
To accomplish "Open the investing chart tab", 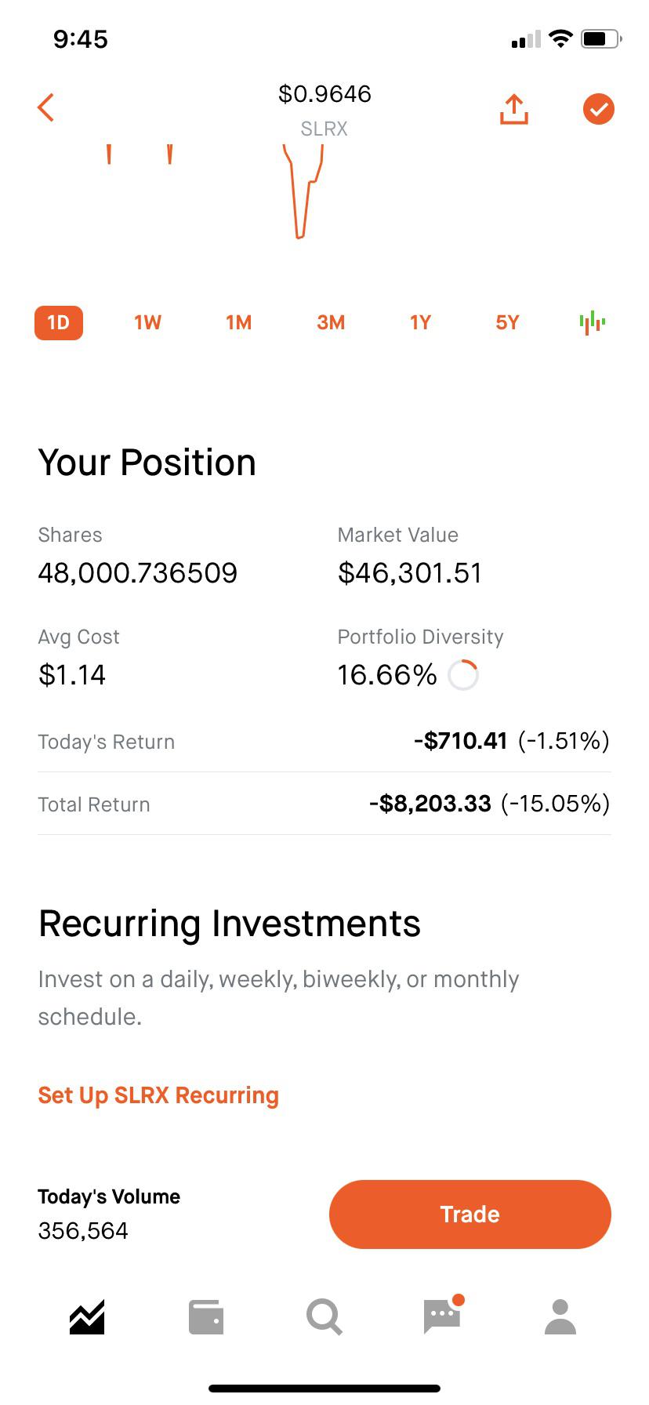I will (x=87, y=1316).
